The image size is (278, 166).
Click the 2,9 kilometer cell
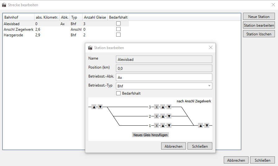coord(38,35)
